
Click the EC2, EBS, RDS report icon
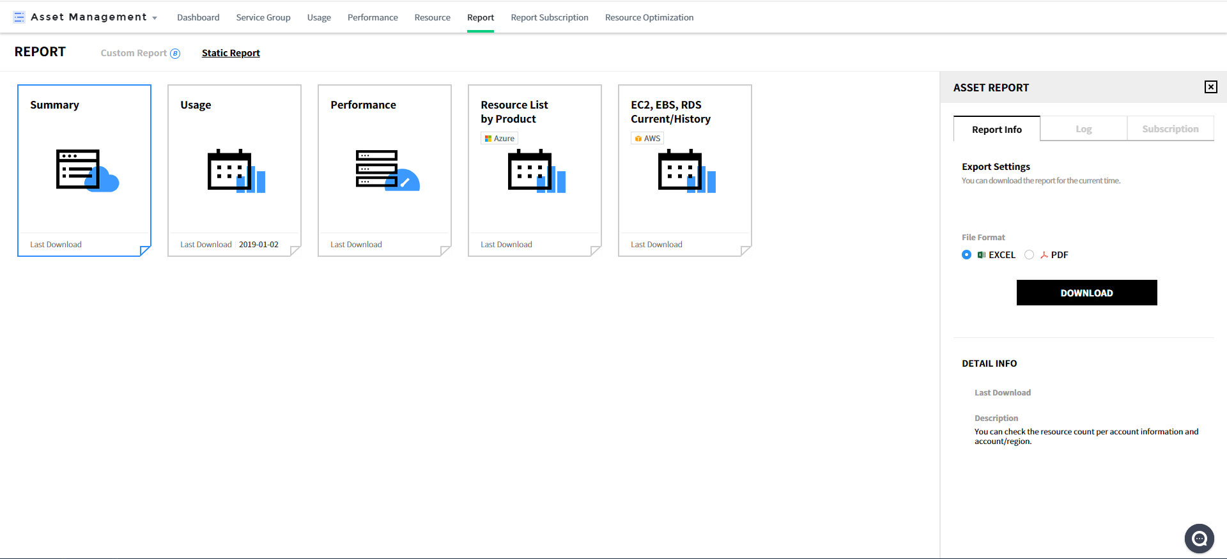coord(686,171)
